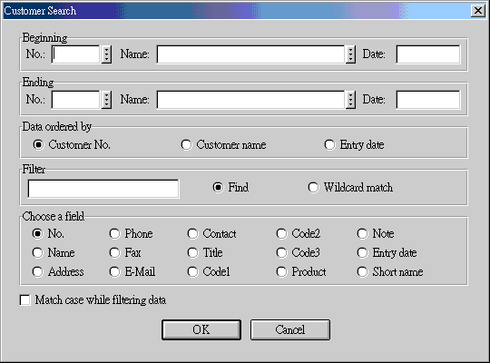
Task: Close the Customer Search dialog
Action: (478, 11)
